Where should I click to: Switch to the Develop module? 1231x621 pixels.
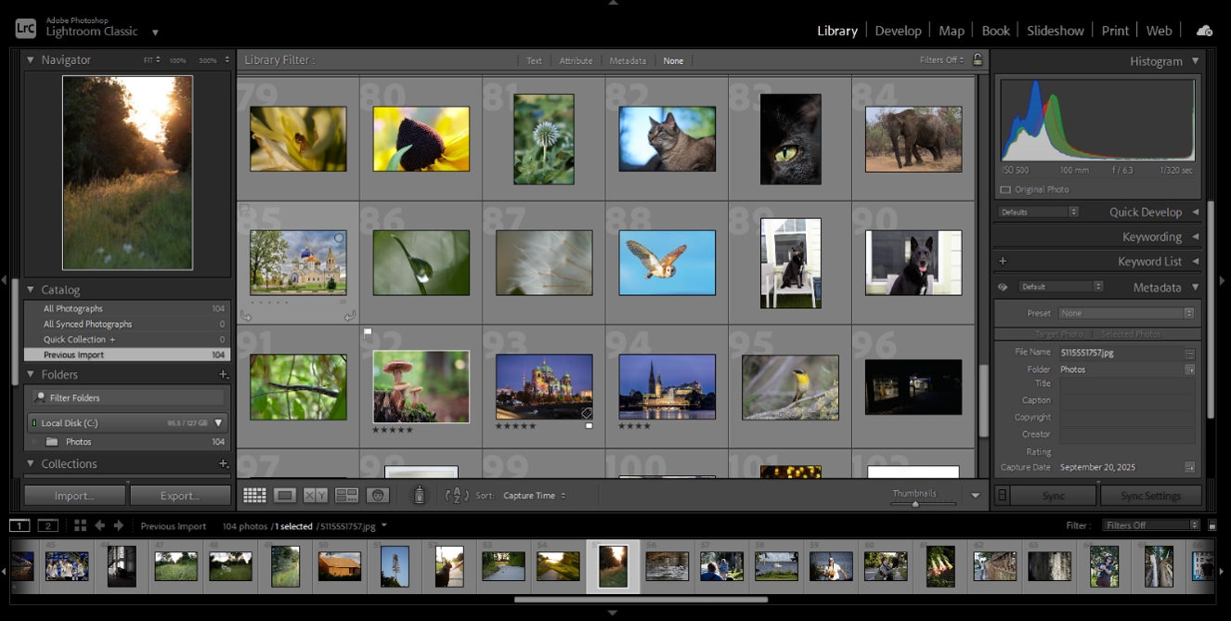pos(898,31)
